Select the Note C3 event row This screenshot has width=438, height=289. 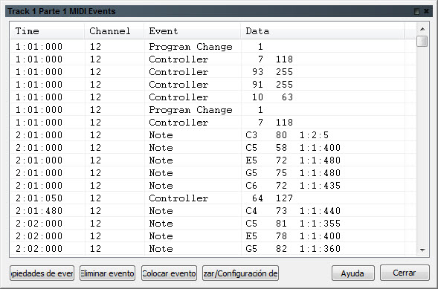coord(213,135)
